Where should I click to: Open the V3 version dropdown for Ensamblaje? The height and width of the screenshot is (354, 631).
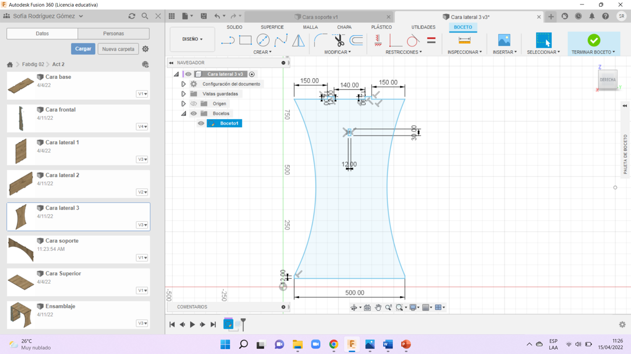point(142,323)
